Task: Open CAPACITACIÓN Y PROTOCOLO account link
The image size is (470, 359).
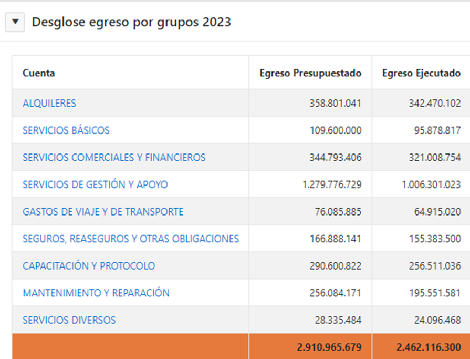Action: (89, 266)
